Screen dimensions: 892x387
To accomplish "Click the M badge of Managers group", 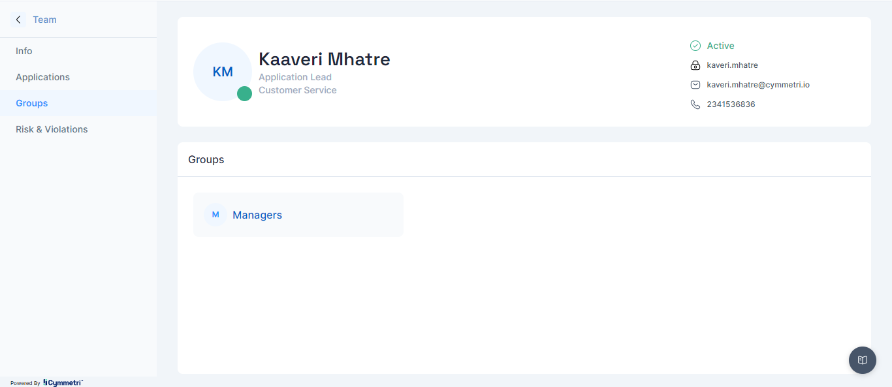I will tap(215, 215).
